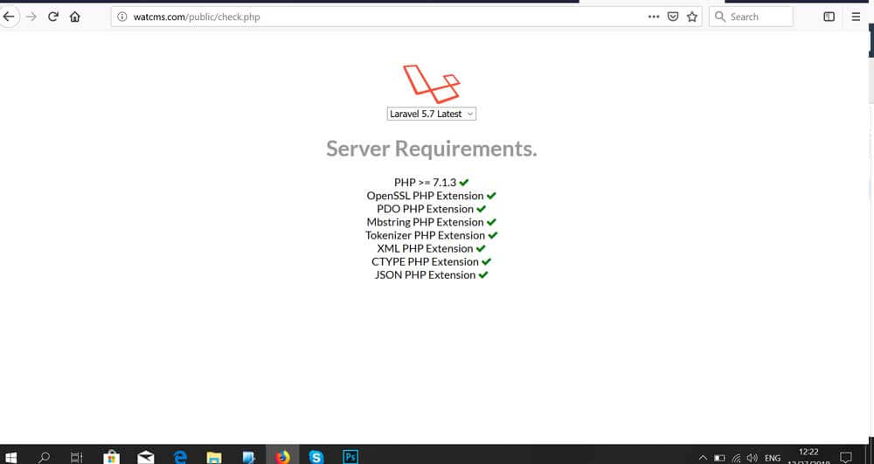Launch Microsoft Edge from the taskbar

pos(180,457)
